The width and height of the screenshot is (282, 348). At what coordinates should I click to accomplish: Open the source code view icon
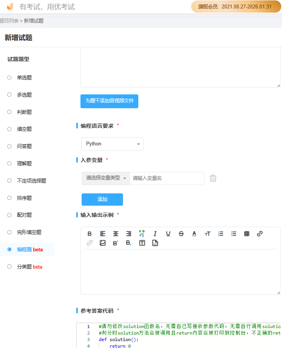155,243
